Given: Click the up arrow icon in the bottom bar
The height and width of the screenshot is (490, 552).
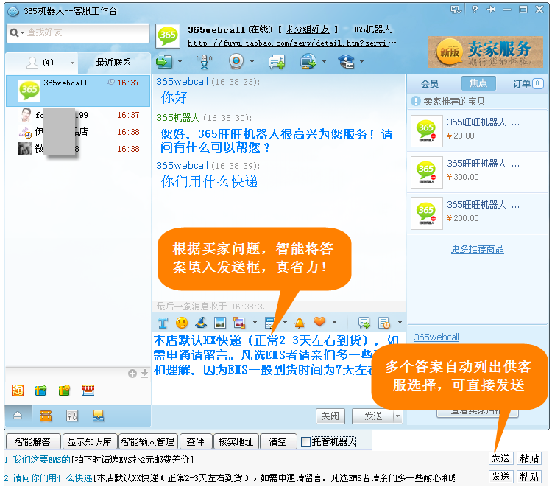Looking at the screenshot, I should point(18,416).
